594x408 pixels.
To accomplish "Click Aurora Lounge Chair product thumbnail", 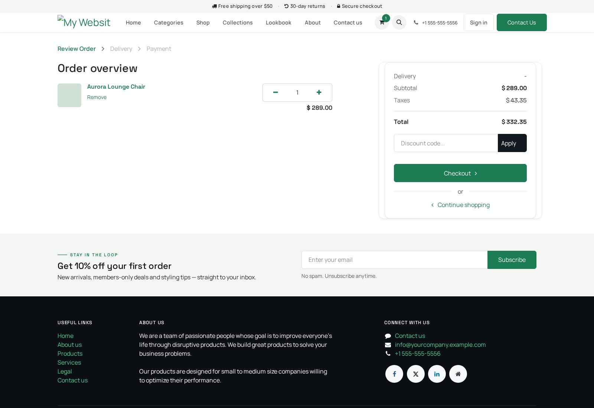I will tap(69, 95).
